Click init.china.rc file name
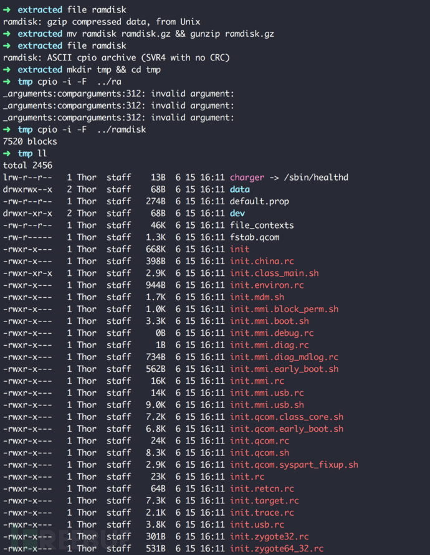430x555 pixels. click(x=262, y=261)
